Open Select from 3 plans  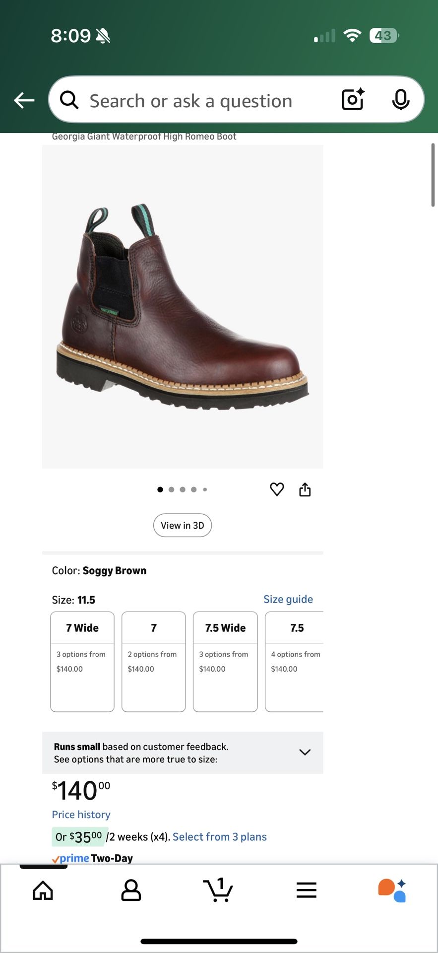point(219,837)
